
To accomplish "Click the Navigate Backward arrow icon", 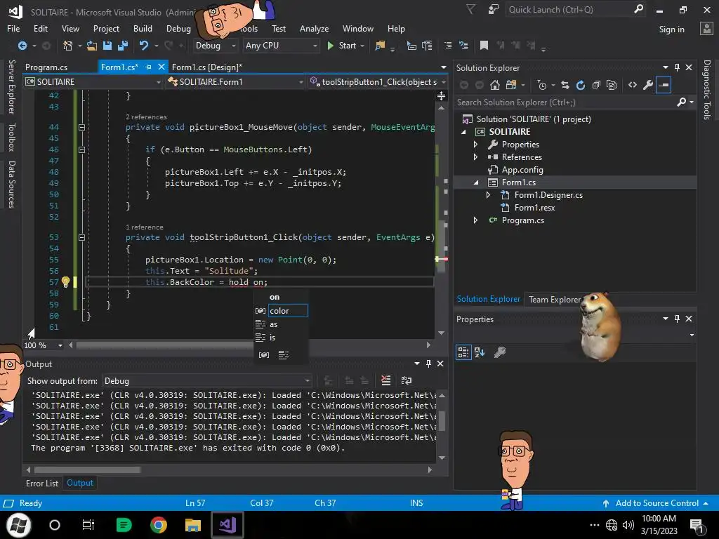I will [22, 46].
